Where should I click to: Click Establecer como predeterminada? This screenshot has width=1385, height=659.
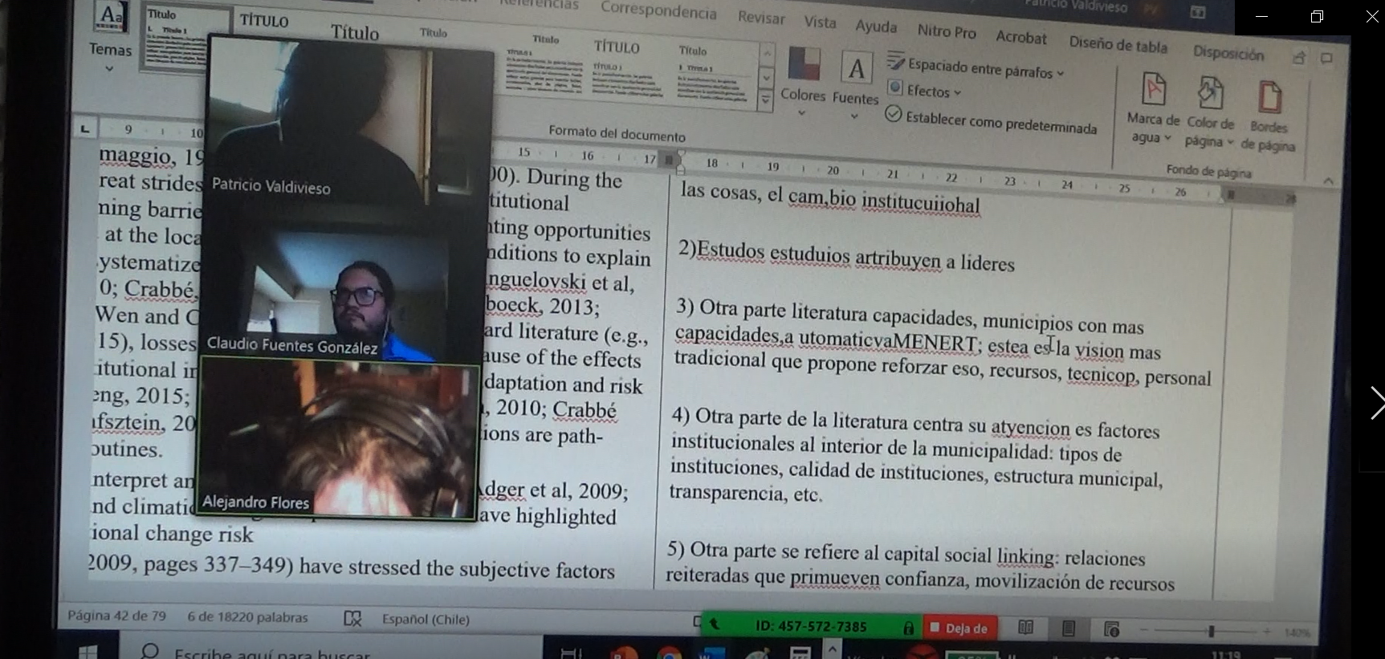(x=991, y=121)
